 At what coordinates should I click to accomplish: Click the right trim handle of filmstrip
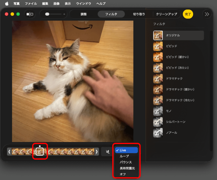click(97, 151)
